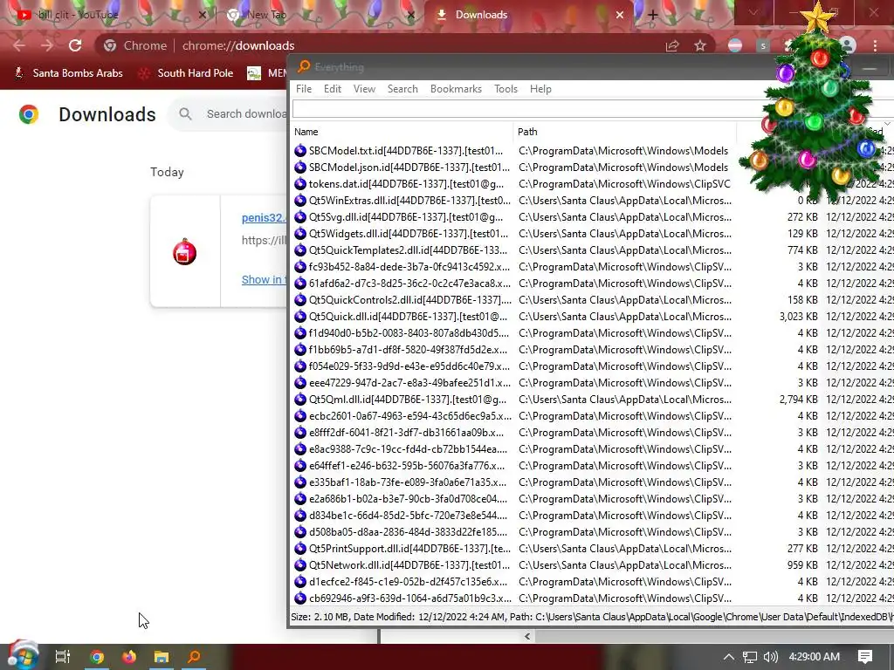Select f1bb69b5-a7d1 file row

click(592, 350)
